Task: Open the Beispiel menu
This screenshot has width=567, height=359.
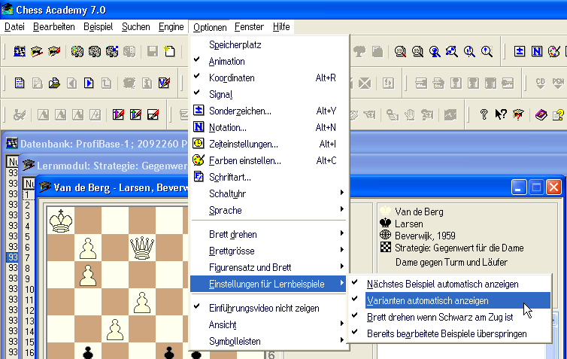Action: click(98, 27)
